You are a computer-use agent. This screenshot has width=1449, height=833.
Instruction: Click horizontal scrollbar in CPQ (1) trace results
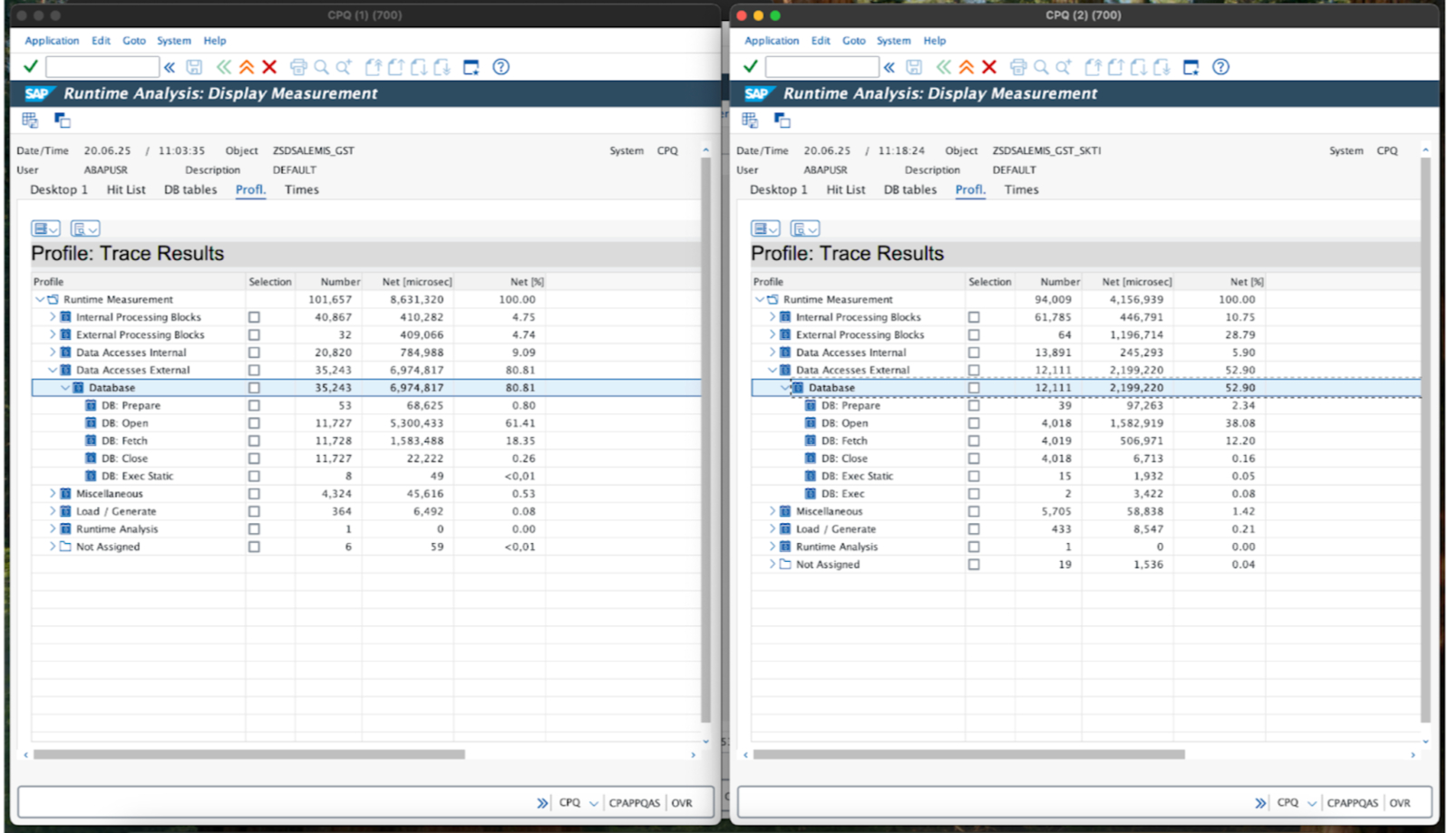point(249,754)
